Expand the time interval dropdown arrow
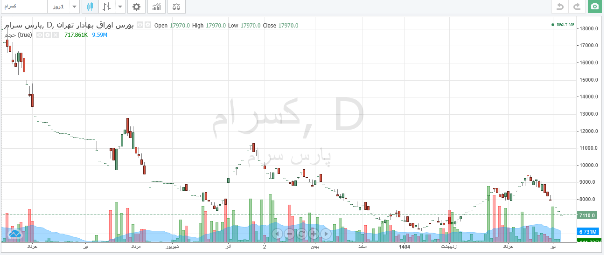Screen dimensions: 607x263 [x=74, y=7]
